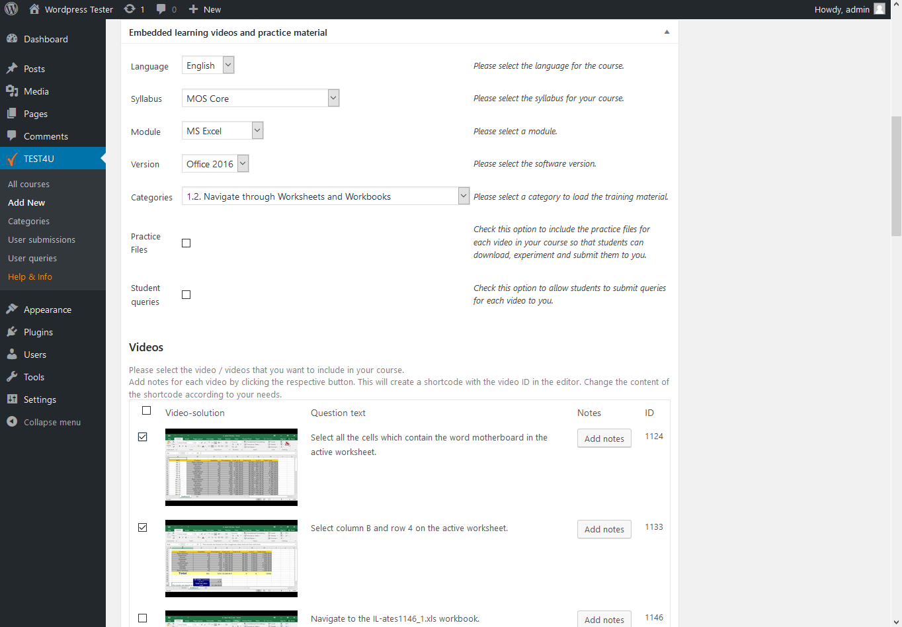The width and height of the screenshot is (902, 627).
Task: Click the Pages icon in sidebar
Action: tap(12, 113)
